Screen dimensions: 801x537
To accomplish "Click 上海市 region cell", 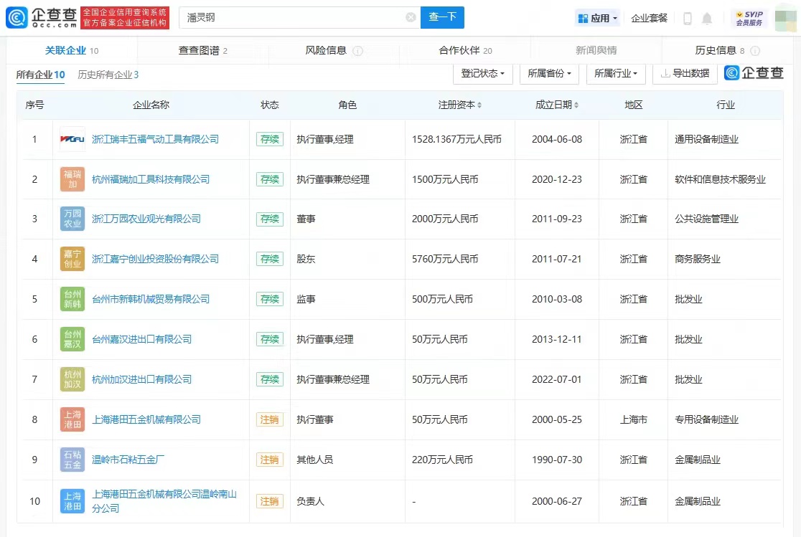I will tap(634, 419).
